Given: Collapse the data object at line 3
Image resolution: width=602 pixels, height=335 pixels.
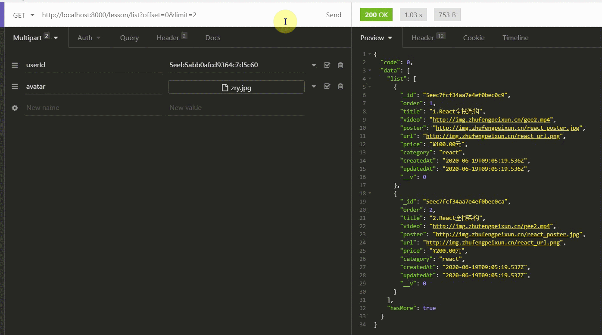Looking at the screenshot, I should point(370,70).
